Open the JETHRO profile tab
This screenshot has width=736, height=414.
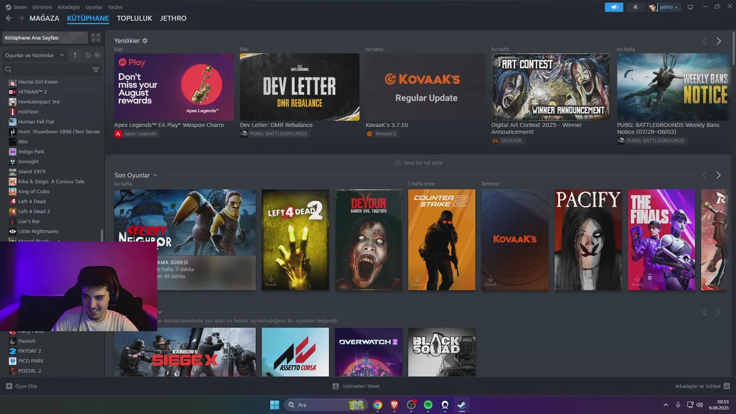(x=173, y=18)
